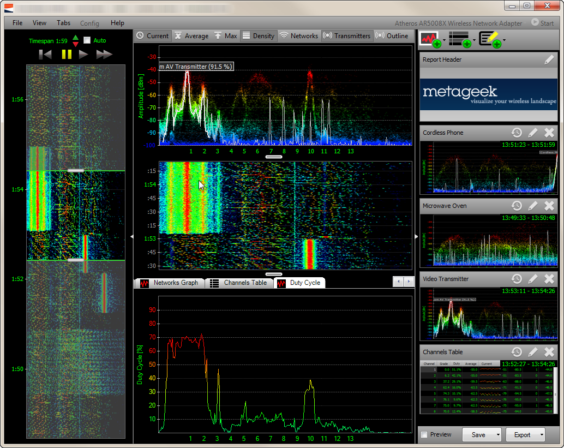Remove the Cordless Phone report block
Screen dimensions: 564x448
coord(549,133)
